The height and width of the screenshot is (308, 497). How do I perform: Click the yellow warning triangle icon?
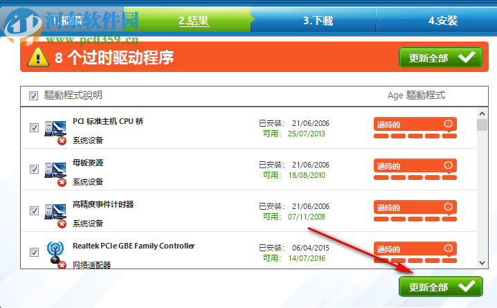pyautogui.click(x=37, y=57)
